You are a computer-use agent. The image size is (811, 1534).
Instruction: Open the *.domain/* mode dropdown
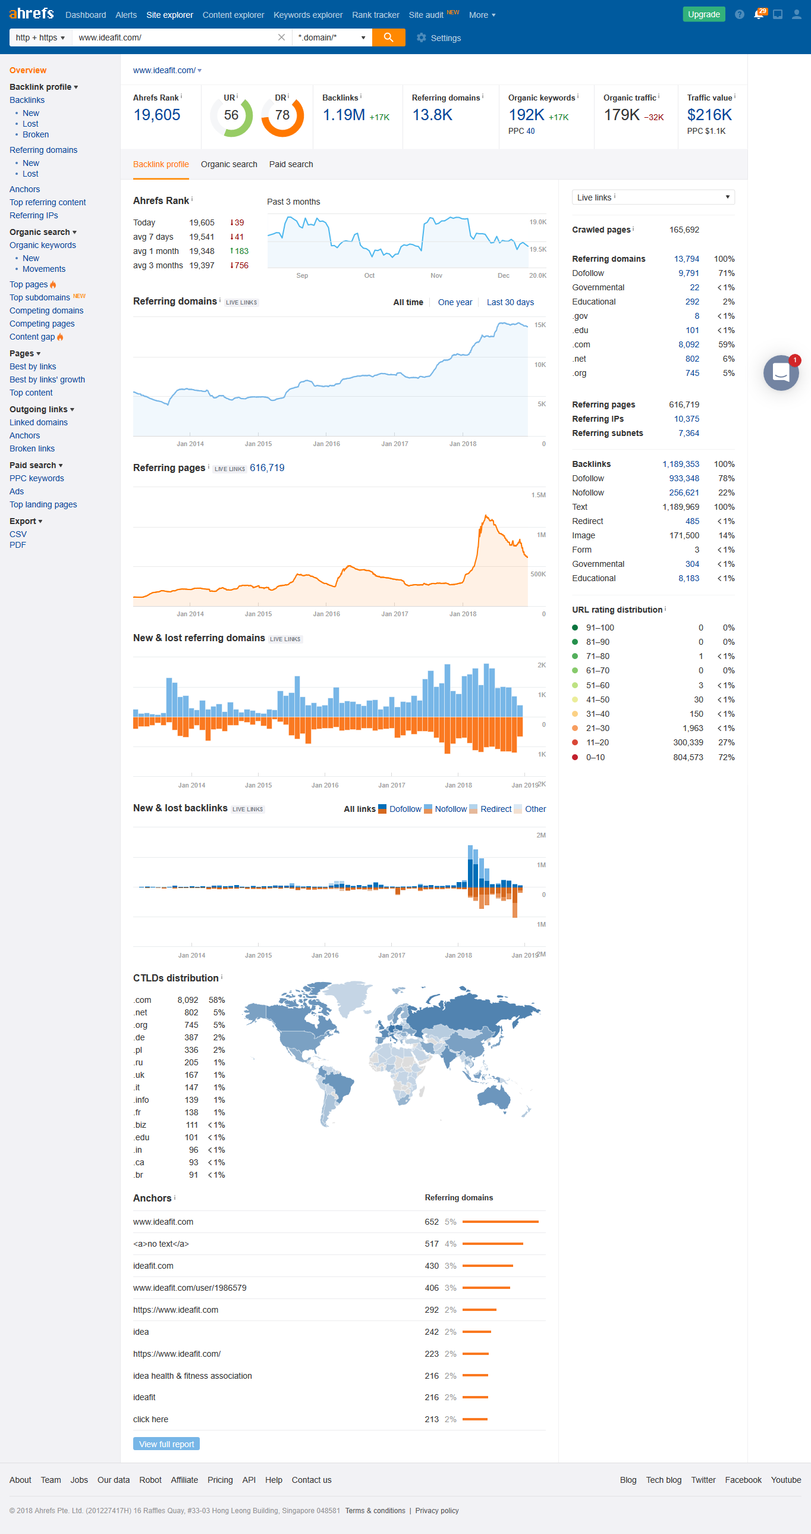point(332,37)
